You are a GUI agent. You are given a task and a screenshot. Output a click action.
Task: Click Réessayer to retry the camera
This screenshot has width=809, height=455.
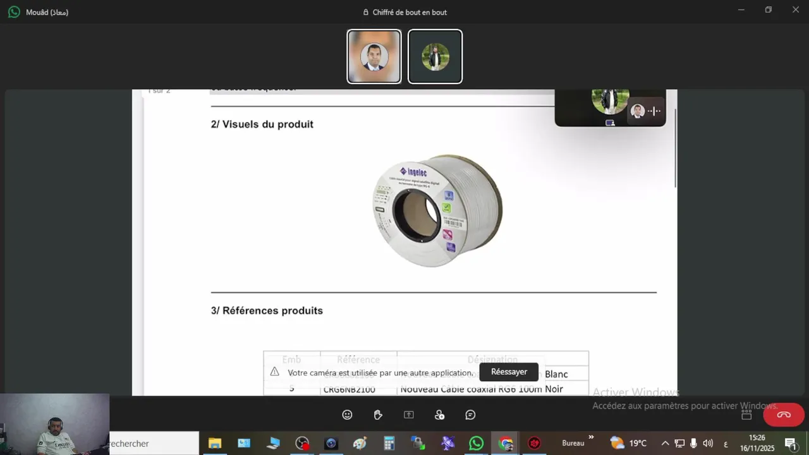point(509,372)
